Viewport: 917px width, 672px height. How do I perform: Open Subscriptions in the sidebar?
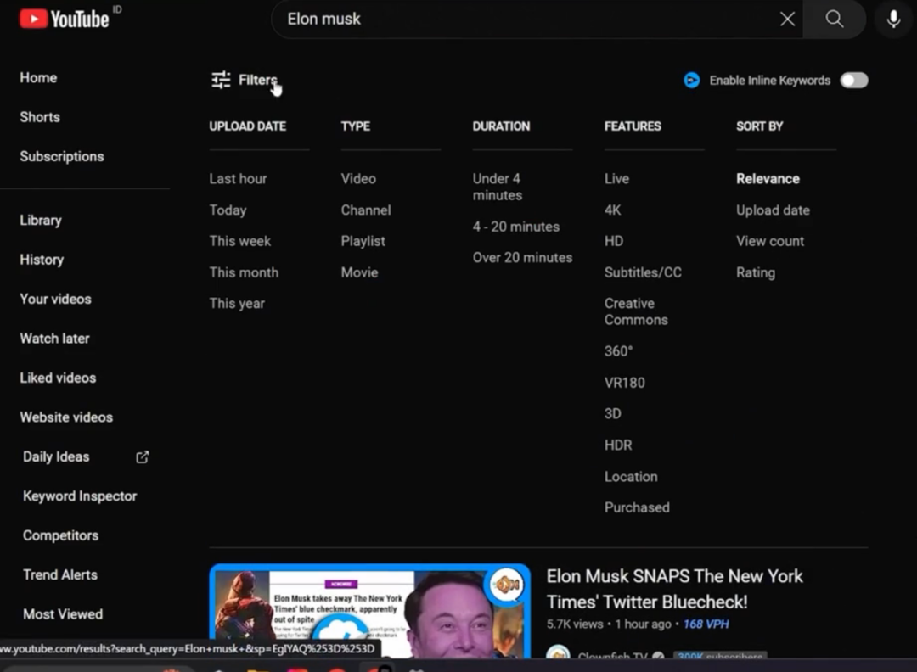pos(62,157)
